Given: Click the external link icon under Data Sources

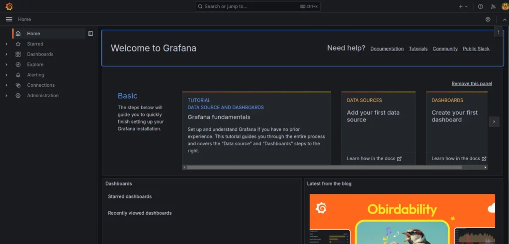Looking at the screenshot, I should coord(399,159).
